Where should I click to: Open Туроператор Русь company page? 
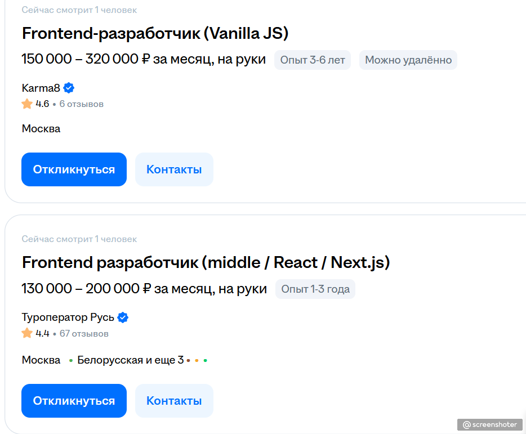tap(68, 317)
